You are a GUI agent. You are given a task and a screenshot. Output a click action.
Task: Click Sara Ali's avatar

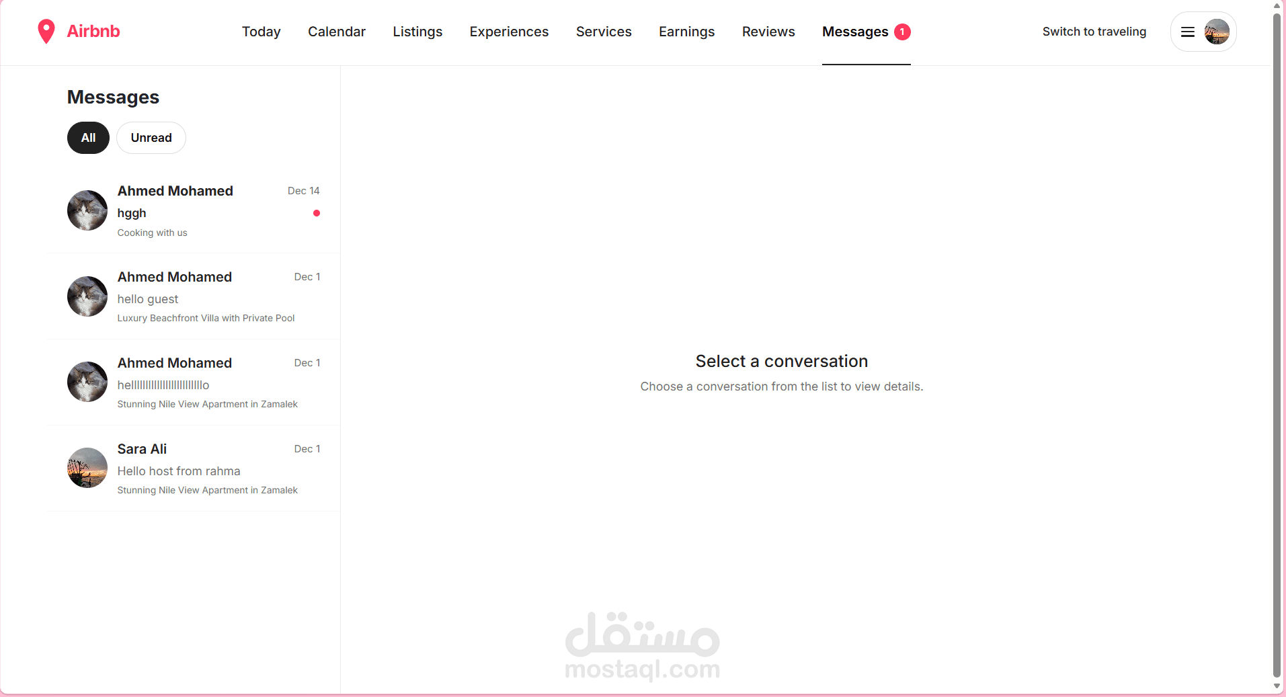tap(87, 468)
